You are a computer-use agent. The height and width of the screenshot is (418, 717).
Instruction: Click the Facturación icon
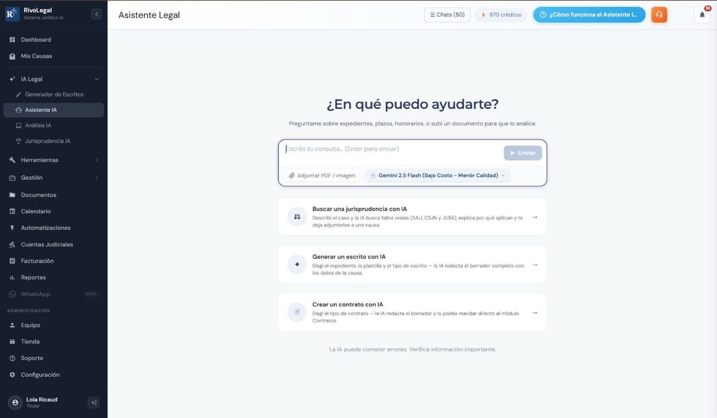(x=13, y=261)
